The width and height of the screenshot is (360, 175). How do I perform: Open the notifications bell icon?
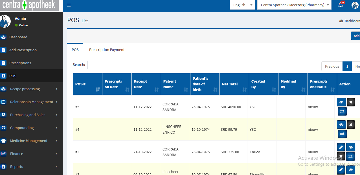[x=341, y=5]
